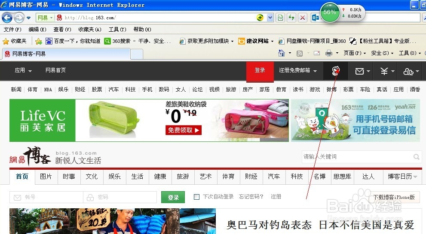The height and width of the screenshot is (234, 426).
Task: Click the green refresh arrows icon
Action: point(291,18)
